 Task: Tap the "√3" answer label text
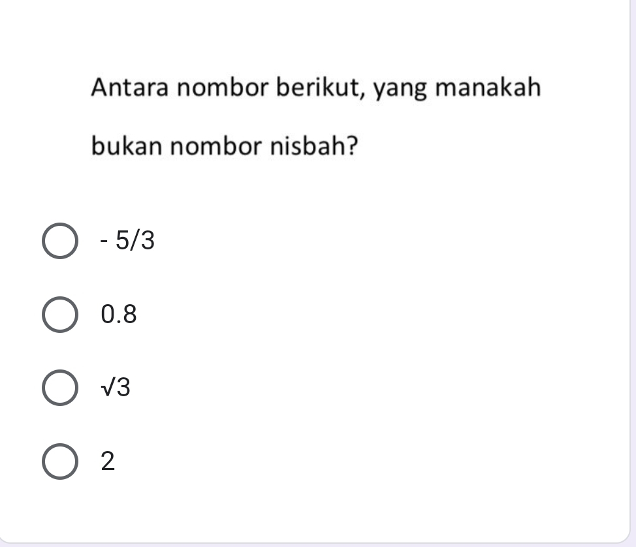116,389
